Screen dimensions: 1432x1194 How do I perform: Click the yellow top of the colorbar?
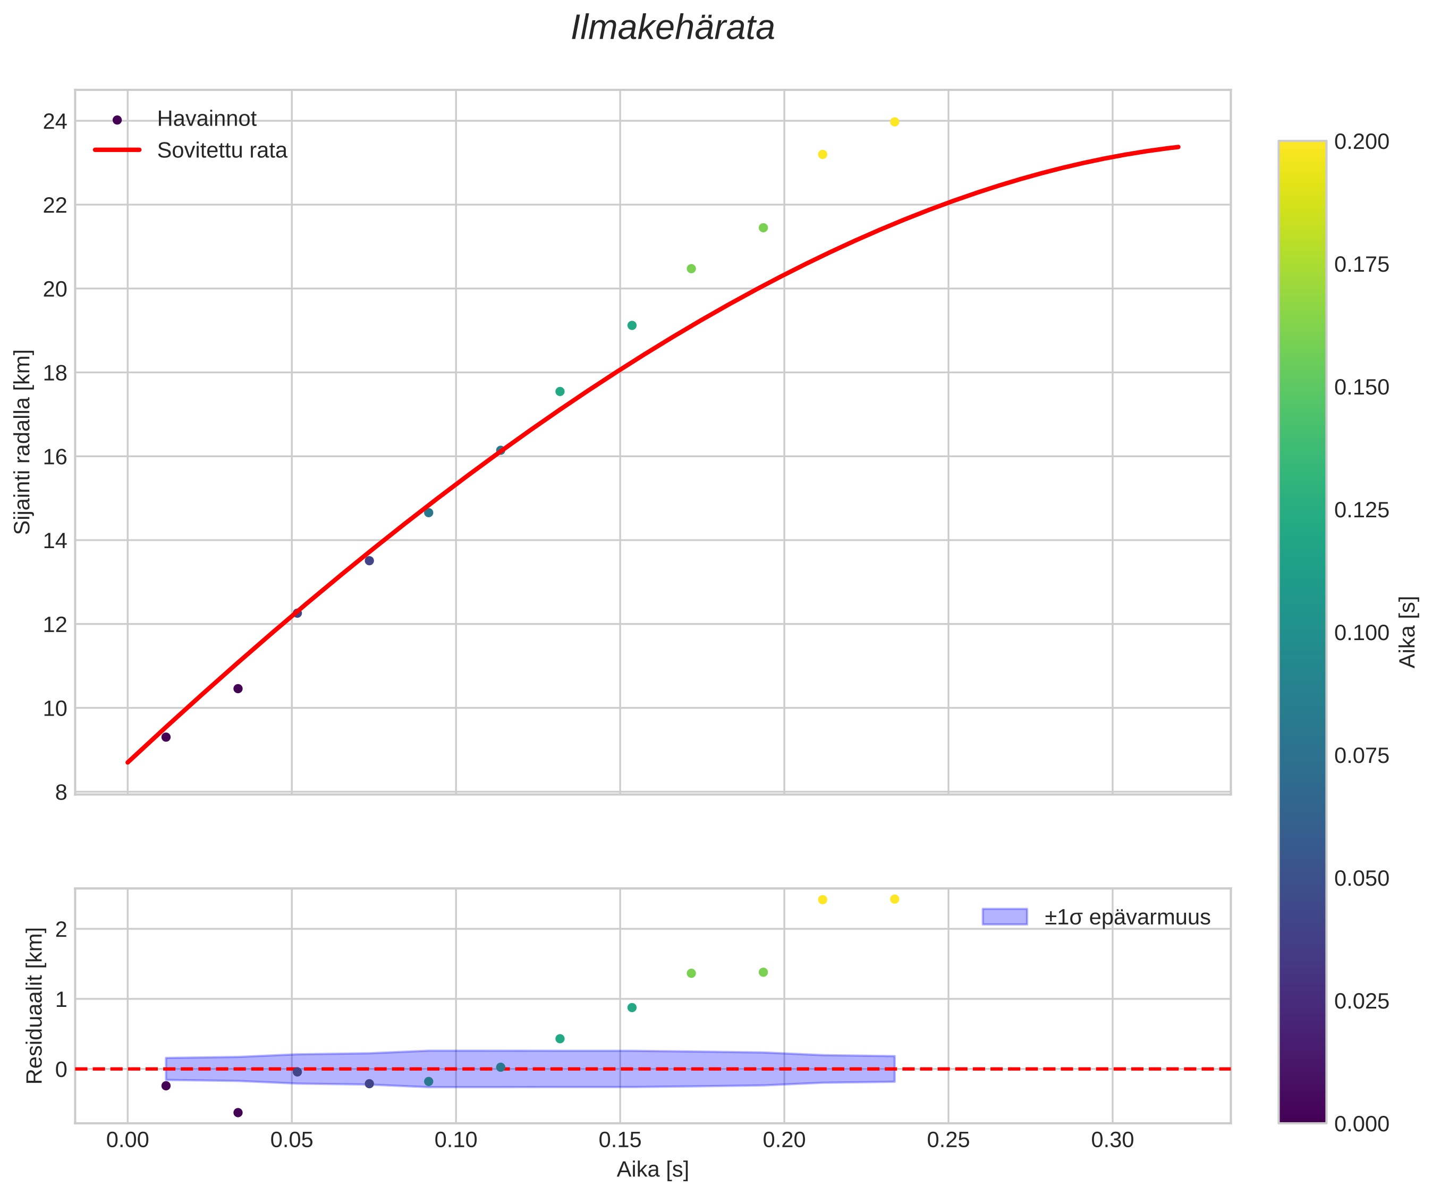pyautogui.click(x=1302, y=150)
